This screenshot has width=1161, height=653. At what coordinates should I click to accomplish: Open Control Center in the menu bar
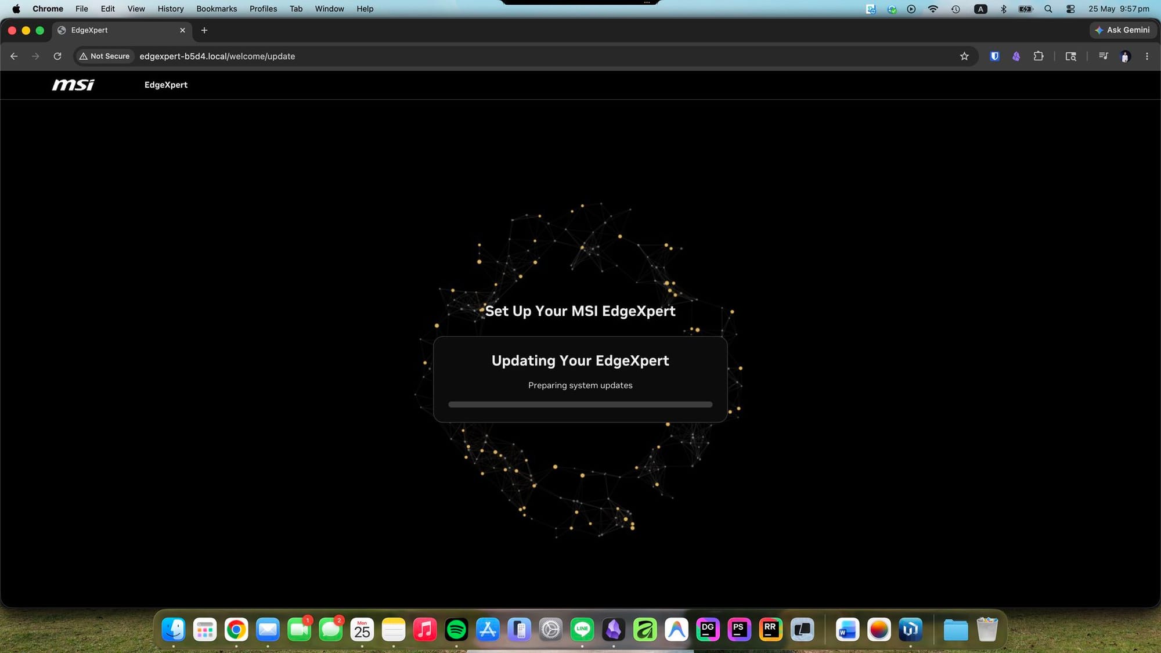(1070, 9)
